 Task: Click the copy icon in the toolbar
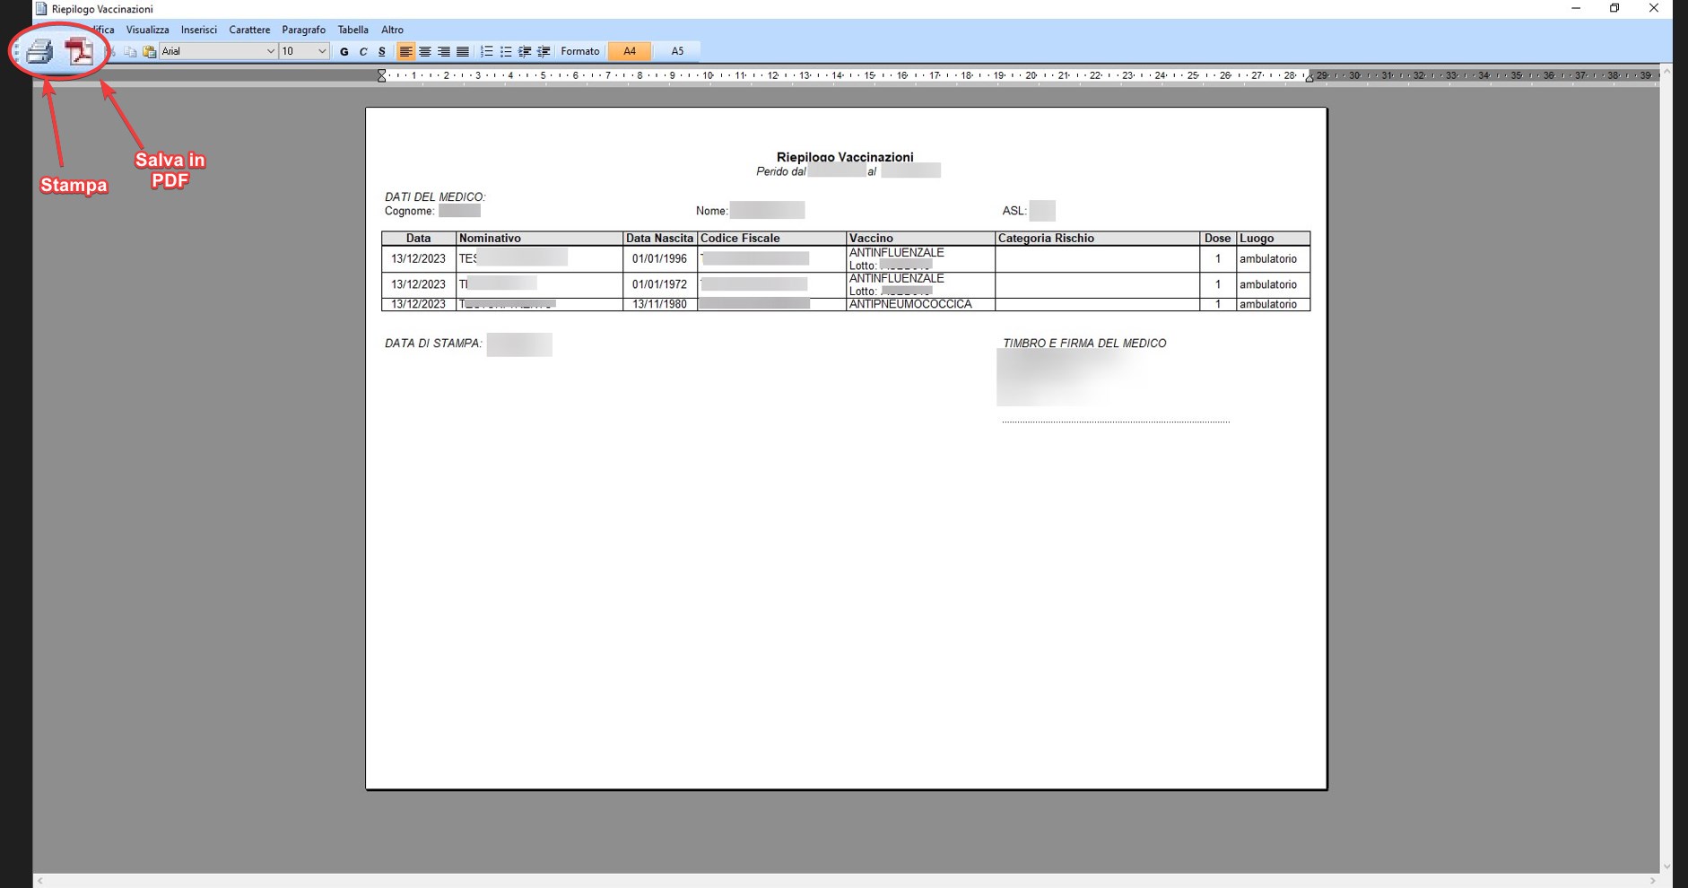(x=131, y=52)
